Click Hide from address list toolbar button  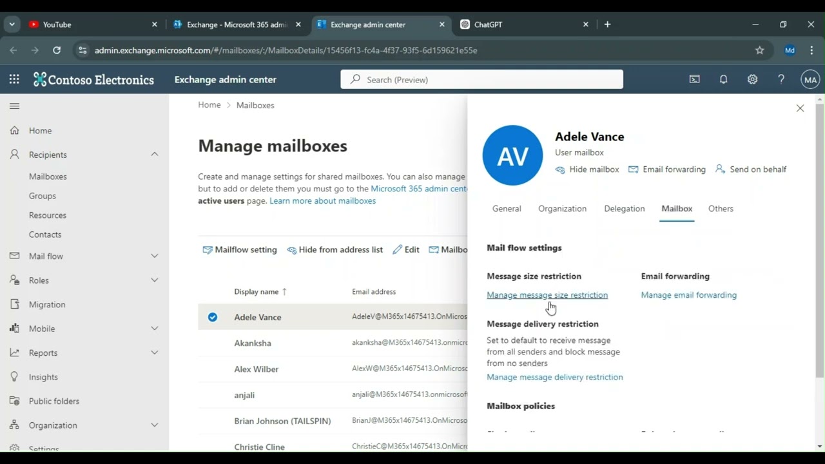pyautogui.click(x=335, y=250)
